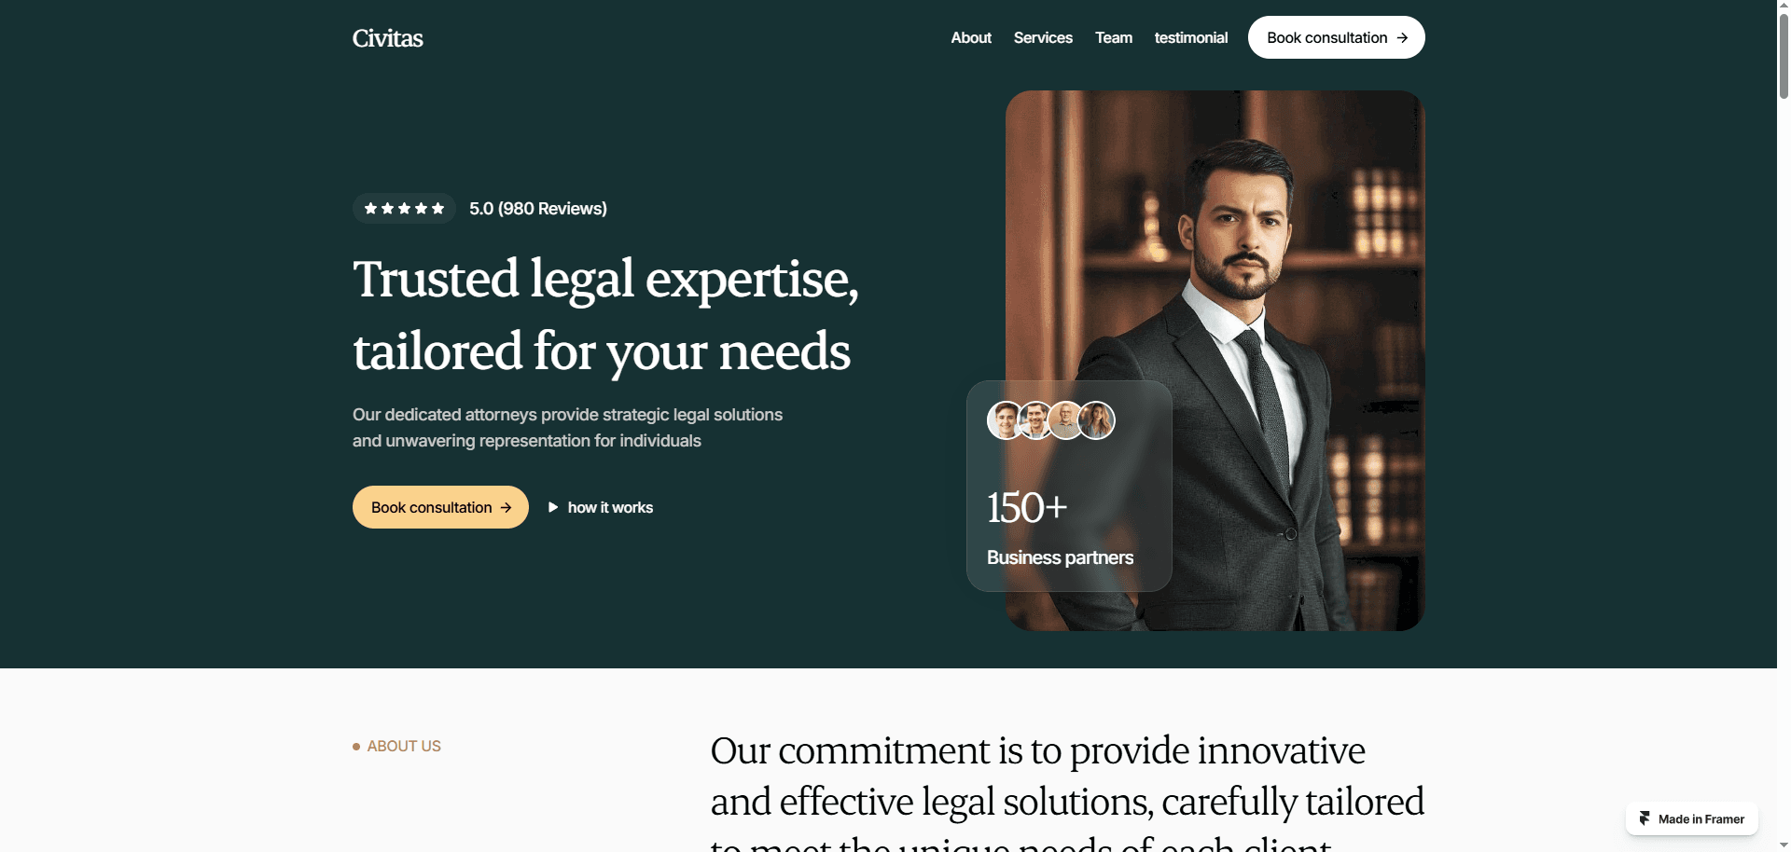This screenshot has width=1791, height=852.
Task: Go to Services section
Action: tap(1043, 37)
